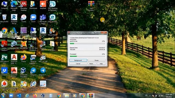
Task: Open Zoom from the taskbar
Action: tap(11, 96)
